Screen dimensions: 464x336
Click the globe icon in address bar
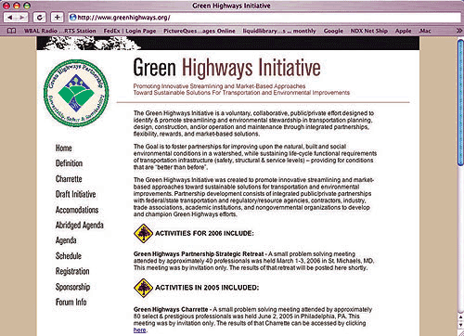tap(72, 18)
